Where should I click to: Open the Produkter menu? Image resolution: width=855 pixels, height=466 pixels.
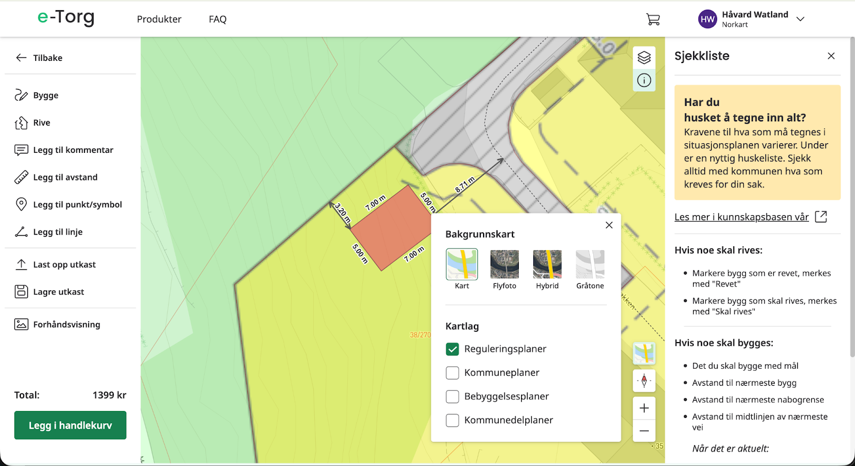point(159,19)
